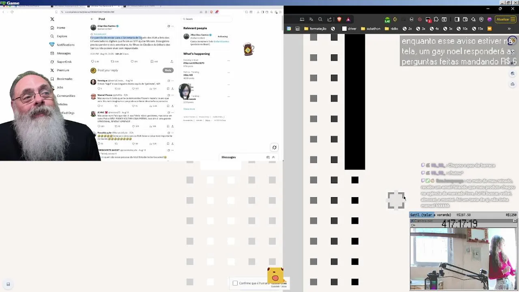Image resolution: width=519 pixels, height=292 pixels.
Task: Open Communities in X sidebar
Action: (x=66, y=96)
